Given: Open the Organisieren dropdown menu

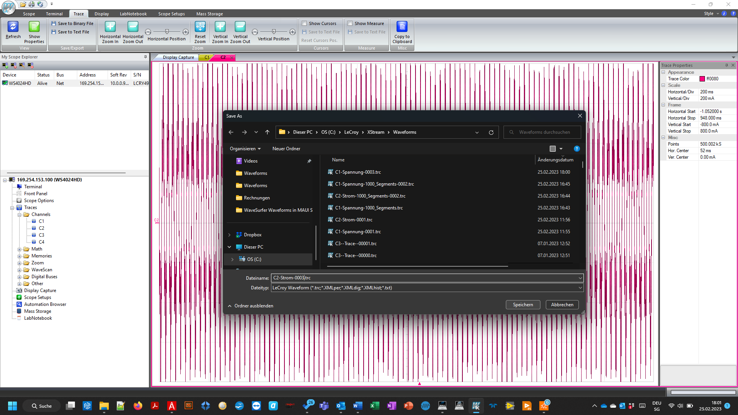Looking at the screenshot, I should coord(245,149).
